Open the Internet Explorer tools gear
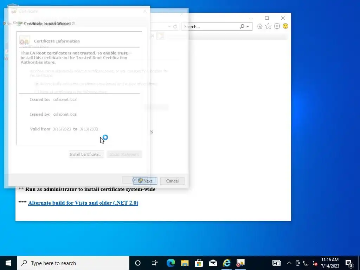This screenshot has height=270, width=360. [277, 26]
